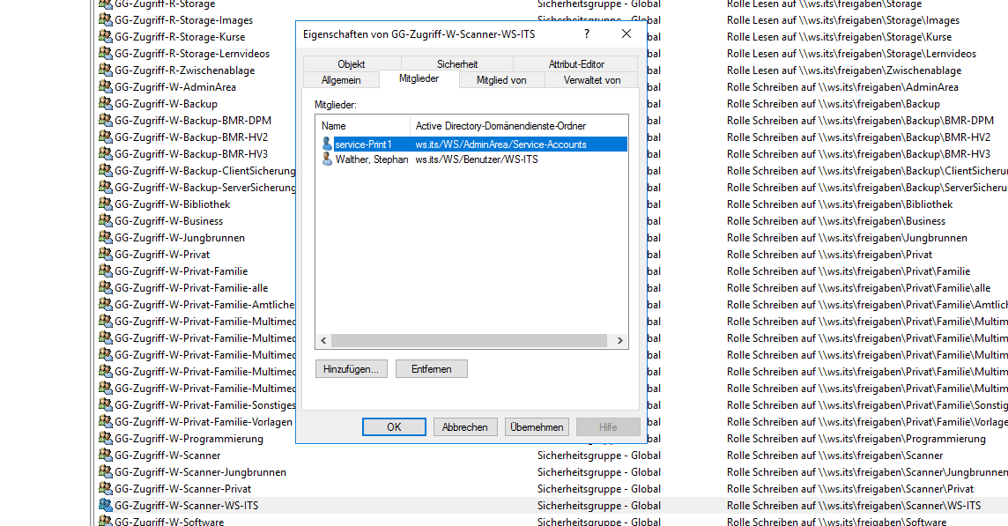Click group icon of GG-Zugriff-W-Backup-BMR-HV3
This screenshot has height=526, width=1008.
point(106,153)
